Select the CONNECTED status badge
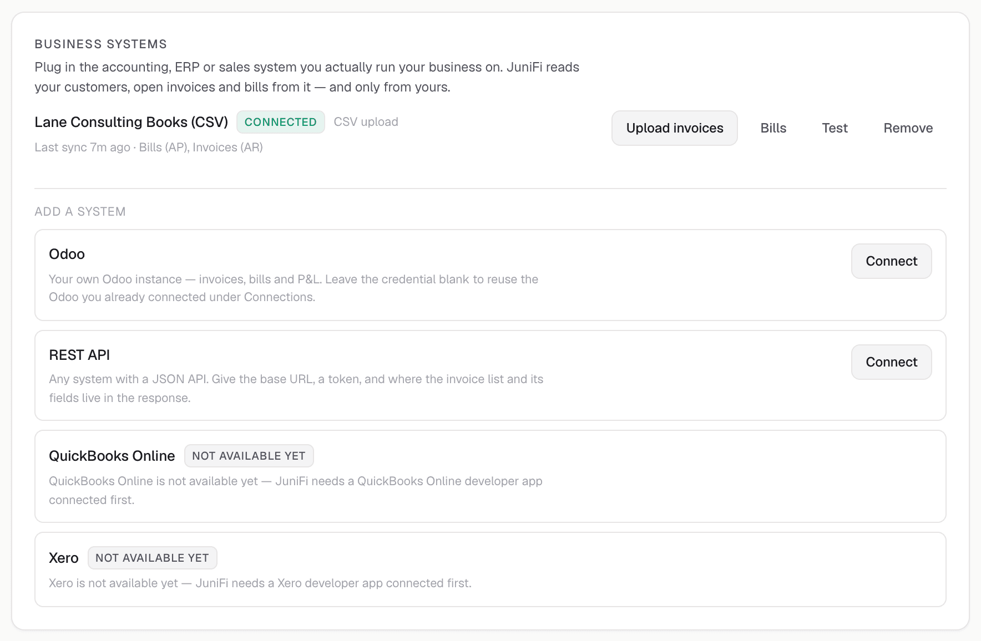The image size is (981, 641). tap(281, 122)
